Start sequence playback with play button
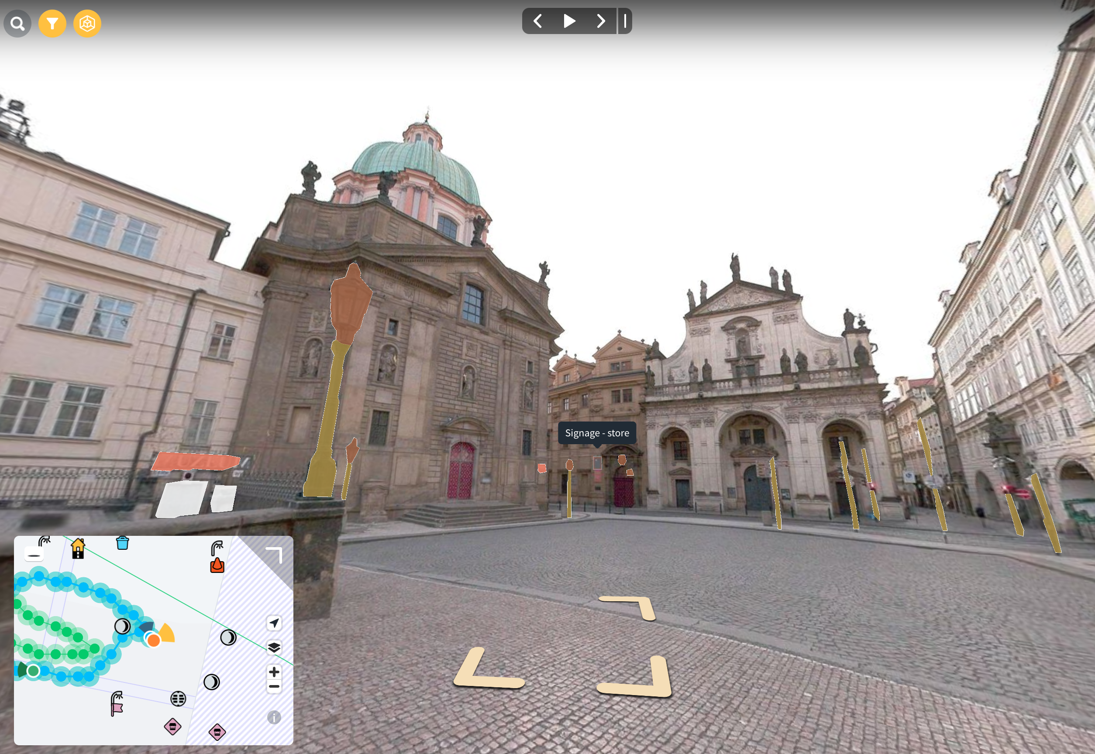This screenshot has height=754, width=1095. 569,21
